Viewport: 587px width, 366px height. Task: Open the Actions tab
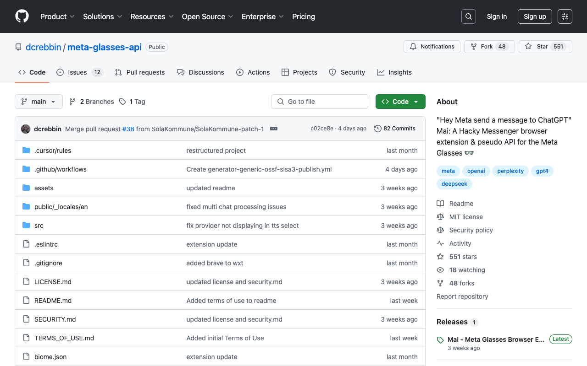click(x=253, y=72)
